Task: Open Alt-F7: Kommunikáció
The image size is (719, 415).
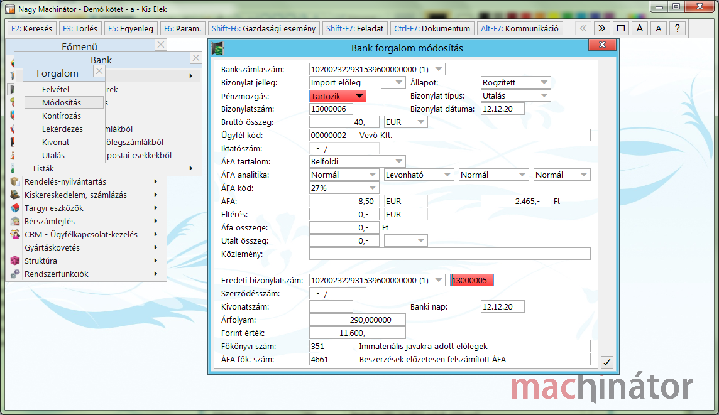Action: click(520, 28)
